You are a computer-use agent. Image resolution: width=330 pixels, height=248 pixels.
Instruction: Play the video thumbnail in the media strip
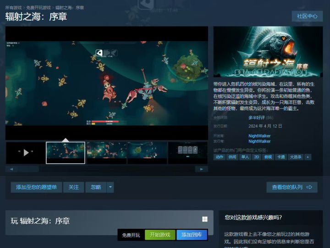coord(26,152)
